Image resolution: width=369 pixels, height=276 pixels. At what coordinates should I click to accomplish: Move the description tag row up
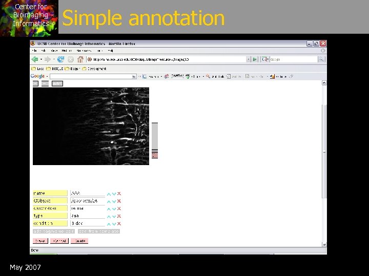click(109, 209)
